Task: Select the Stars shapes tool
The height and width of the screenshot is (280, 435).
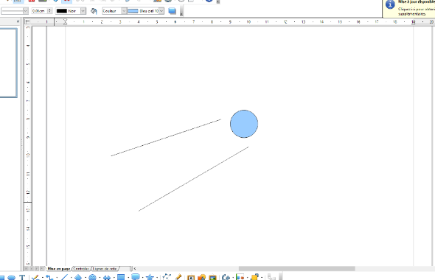Action: click(150, 277)
